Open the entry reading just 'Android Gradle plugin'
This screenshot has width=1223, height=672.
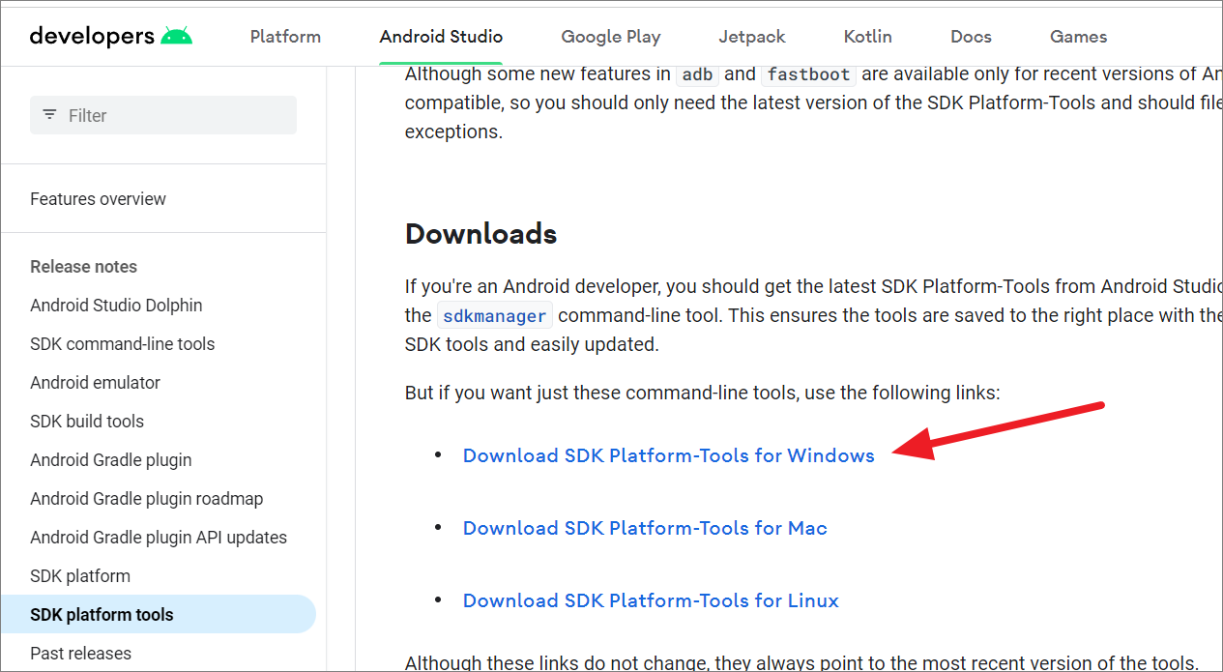[111, 460]
